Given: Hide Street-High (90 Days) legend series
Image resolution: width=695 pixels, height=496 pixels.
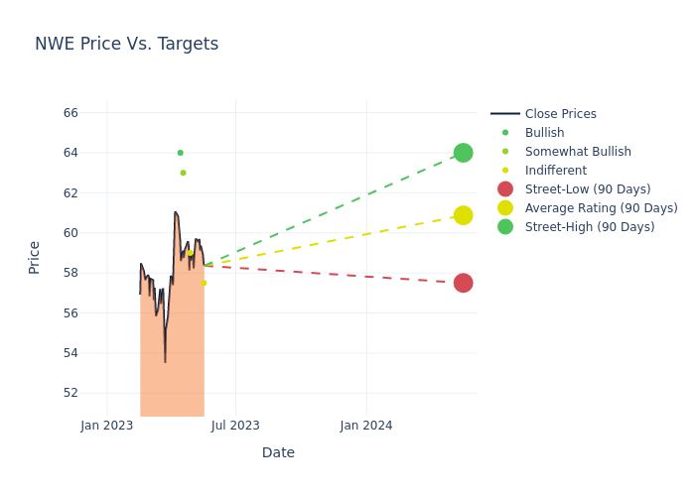Looking at the screenshot, I should (590, 227).
